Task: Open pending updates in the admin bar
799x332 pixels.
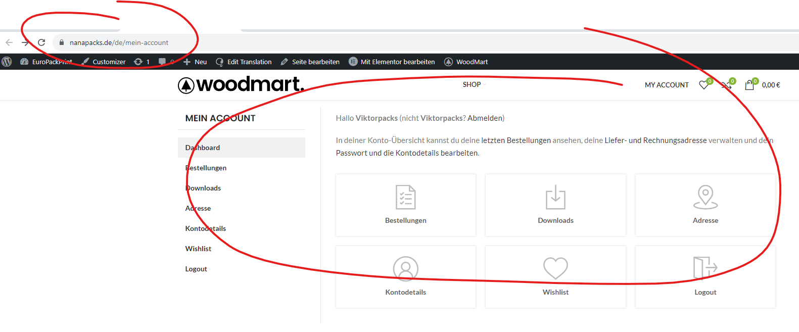Action: tap(142, 62)
